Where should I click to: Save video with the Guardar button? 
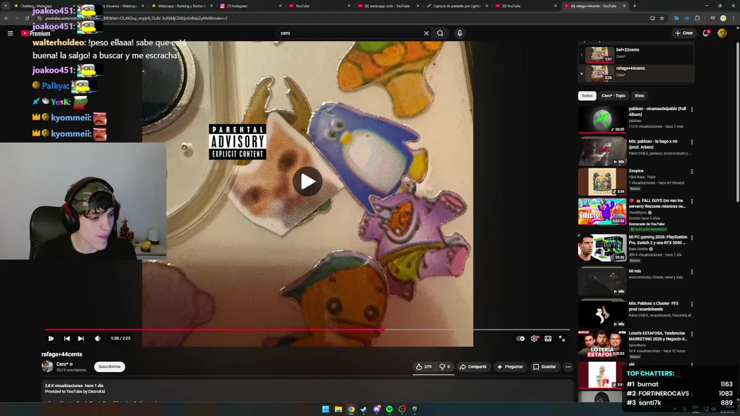point(545,367)
